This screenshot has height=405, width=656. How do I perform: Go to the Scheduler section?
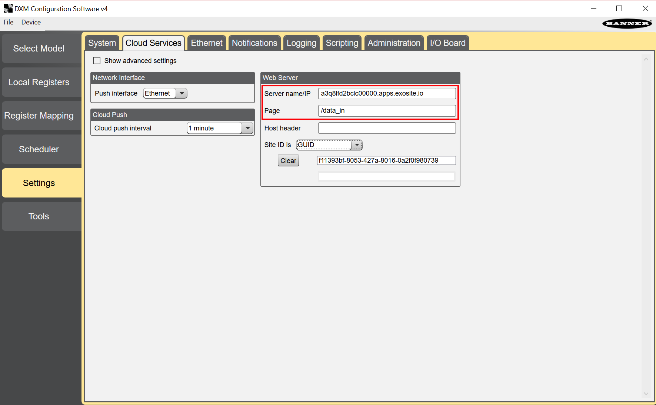coord(41,149)
